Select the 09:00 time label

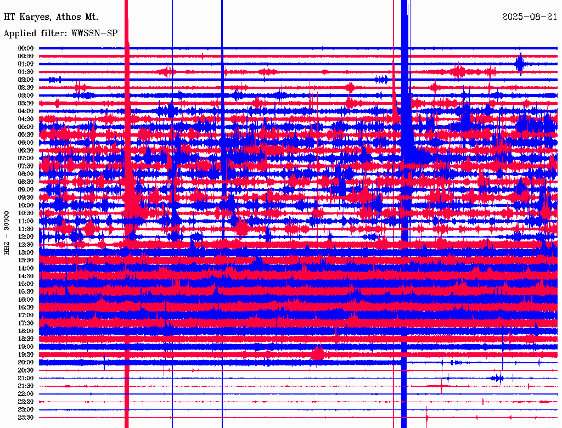[x=26, y=190]
